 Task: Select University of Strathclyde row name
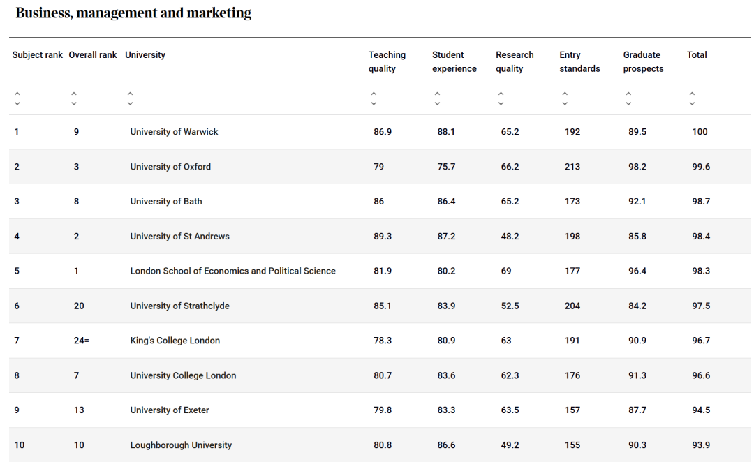[180, 306]
